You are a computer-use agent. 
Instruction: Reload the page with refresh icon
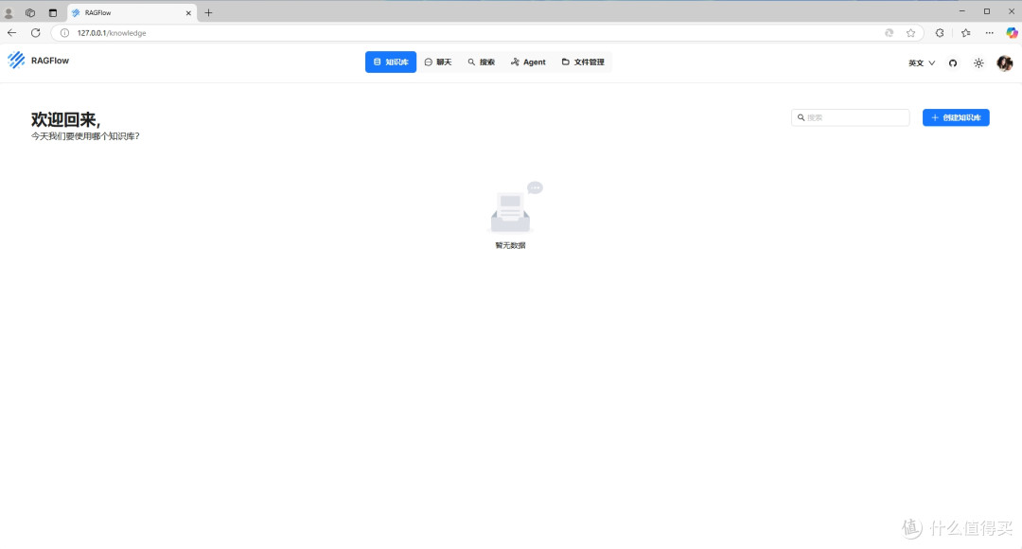tap(36, 32)
